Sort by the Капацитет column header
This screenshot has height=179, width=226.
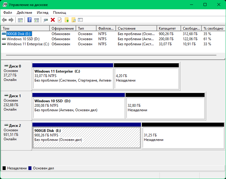pos(169,28)
